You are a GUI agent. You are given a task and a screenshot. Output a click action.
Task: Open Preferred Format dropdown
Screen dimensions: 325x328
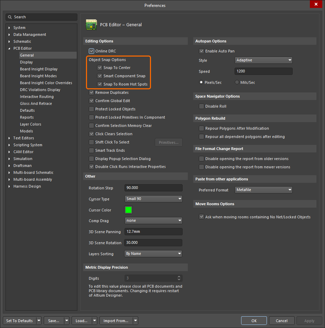[263, 190]
